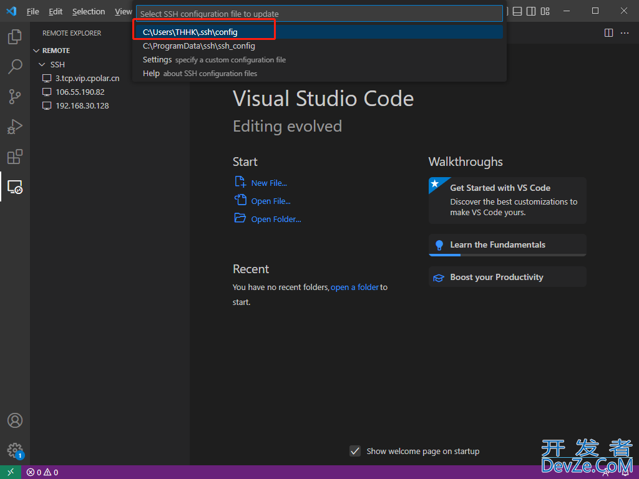The width and height of the screenshot is (639, 479).
Task: Select the Remote Explorer activity icon
Action: 15,187
